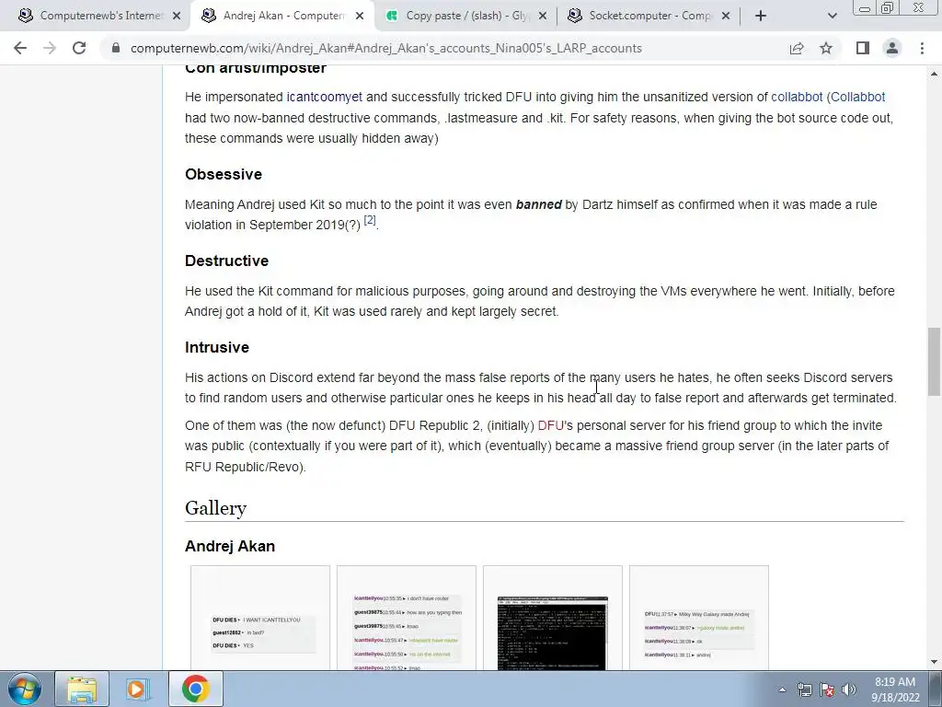Open the Windows Start menu
The width and height of the screenshot is (942, 707).
click(x=25, y=689)
